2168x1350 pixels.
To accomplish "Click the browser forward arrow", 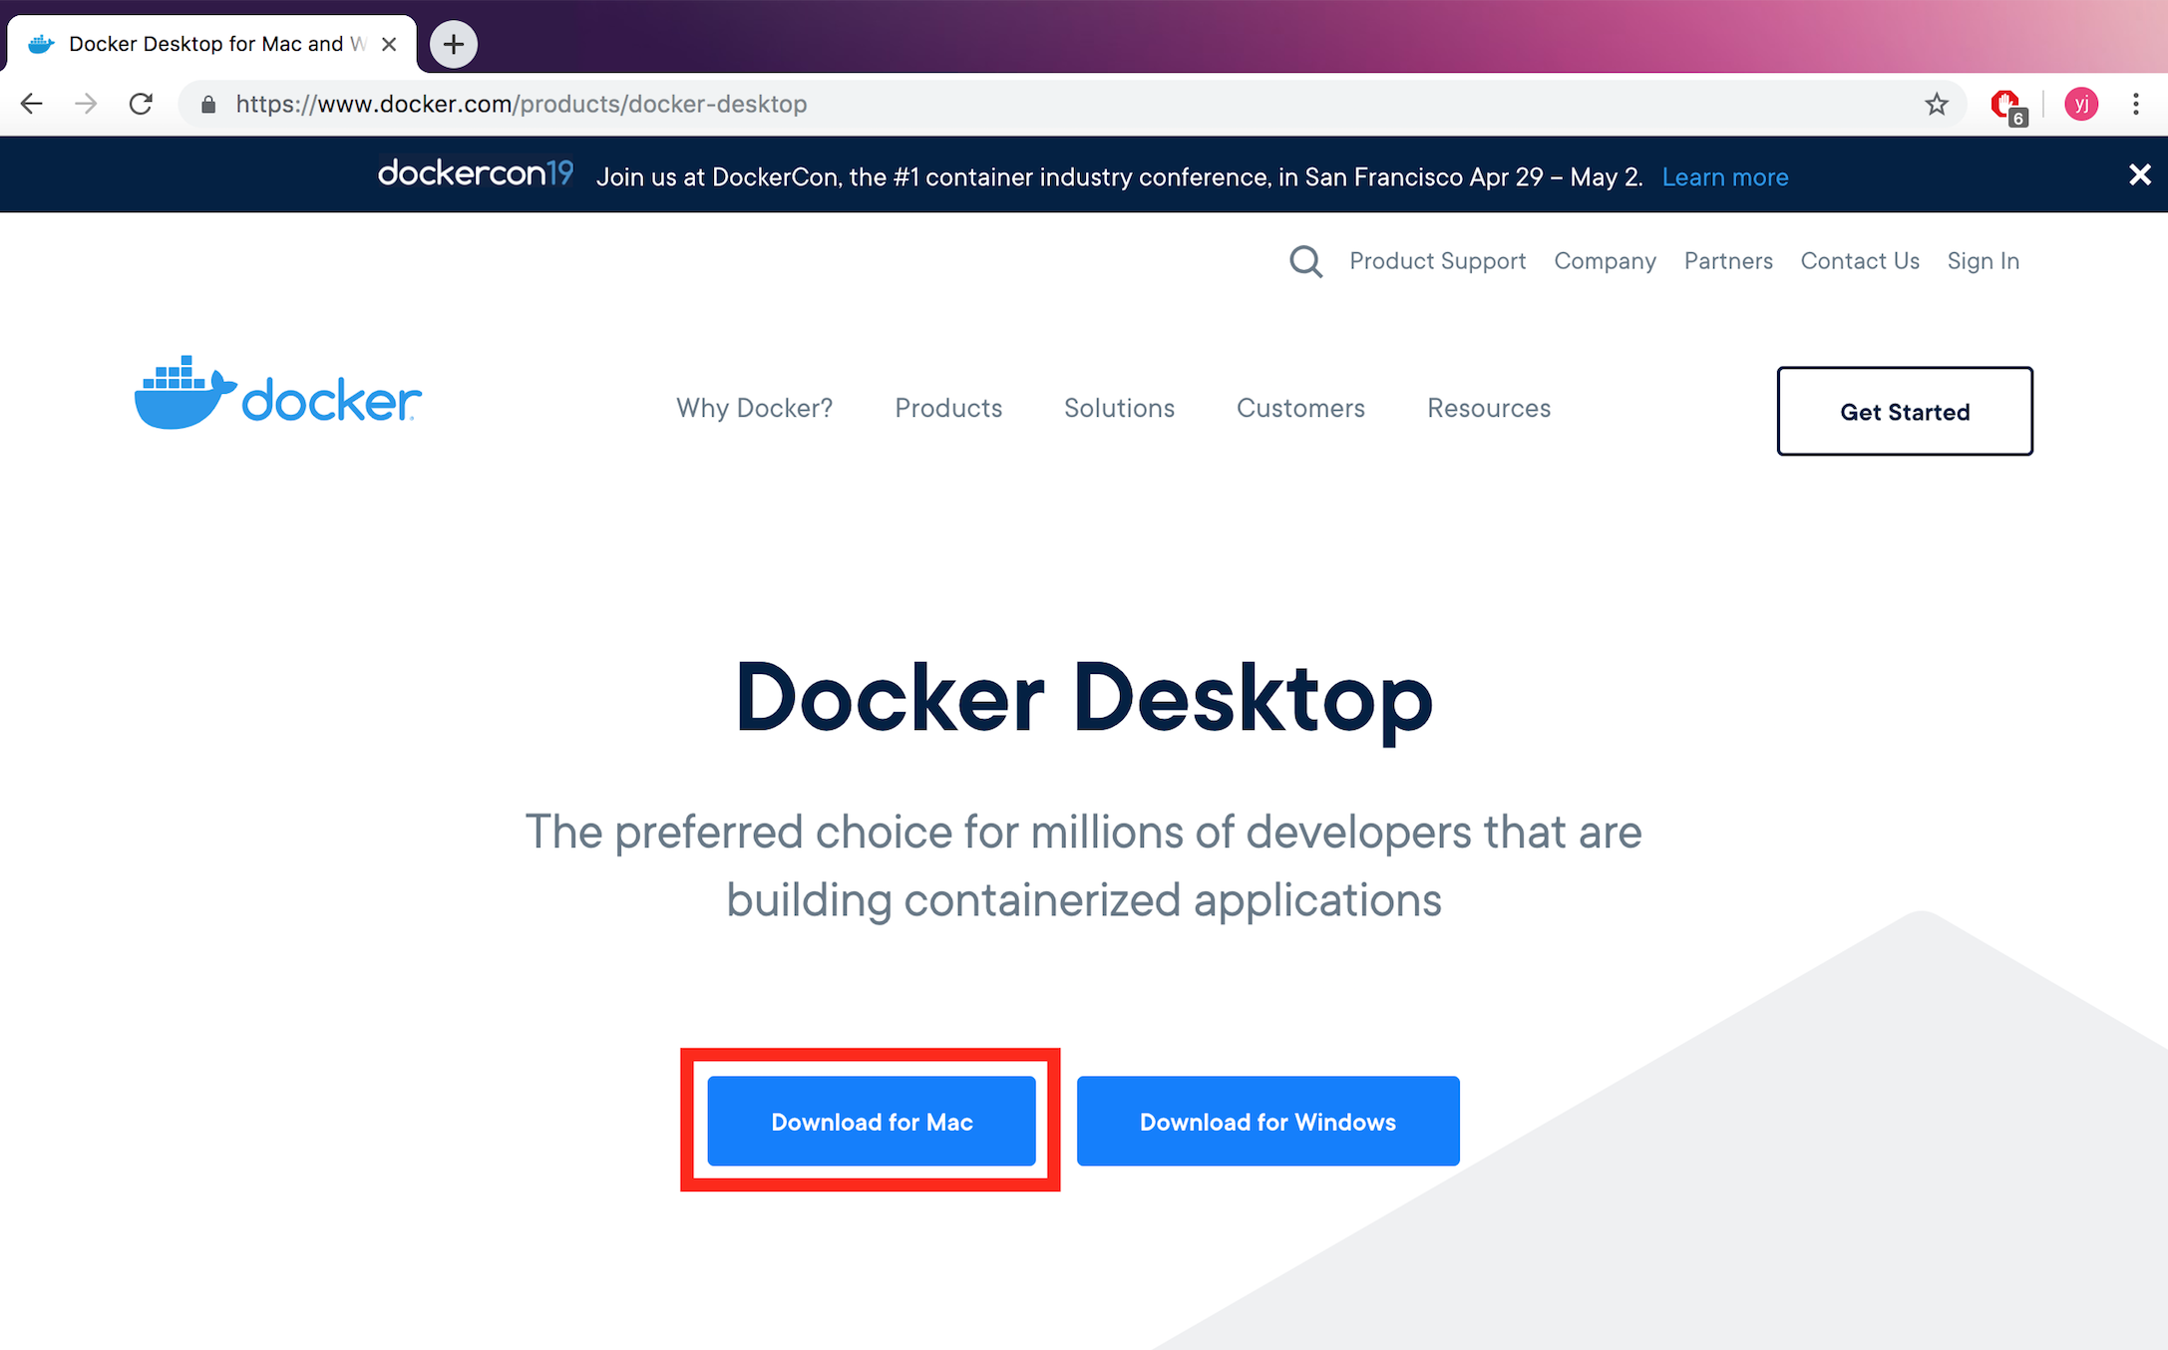I will pyautogui.click(x=87, y=104).
